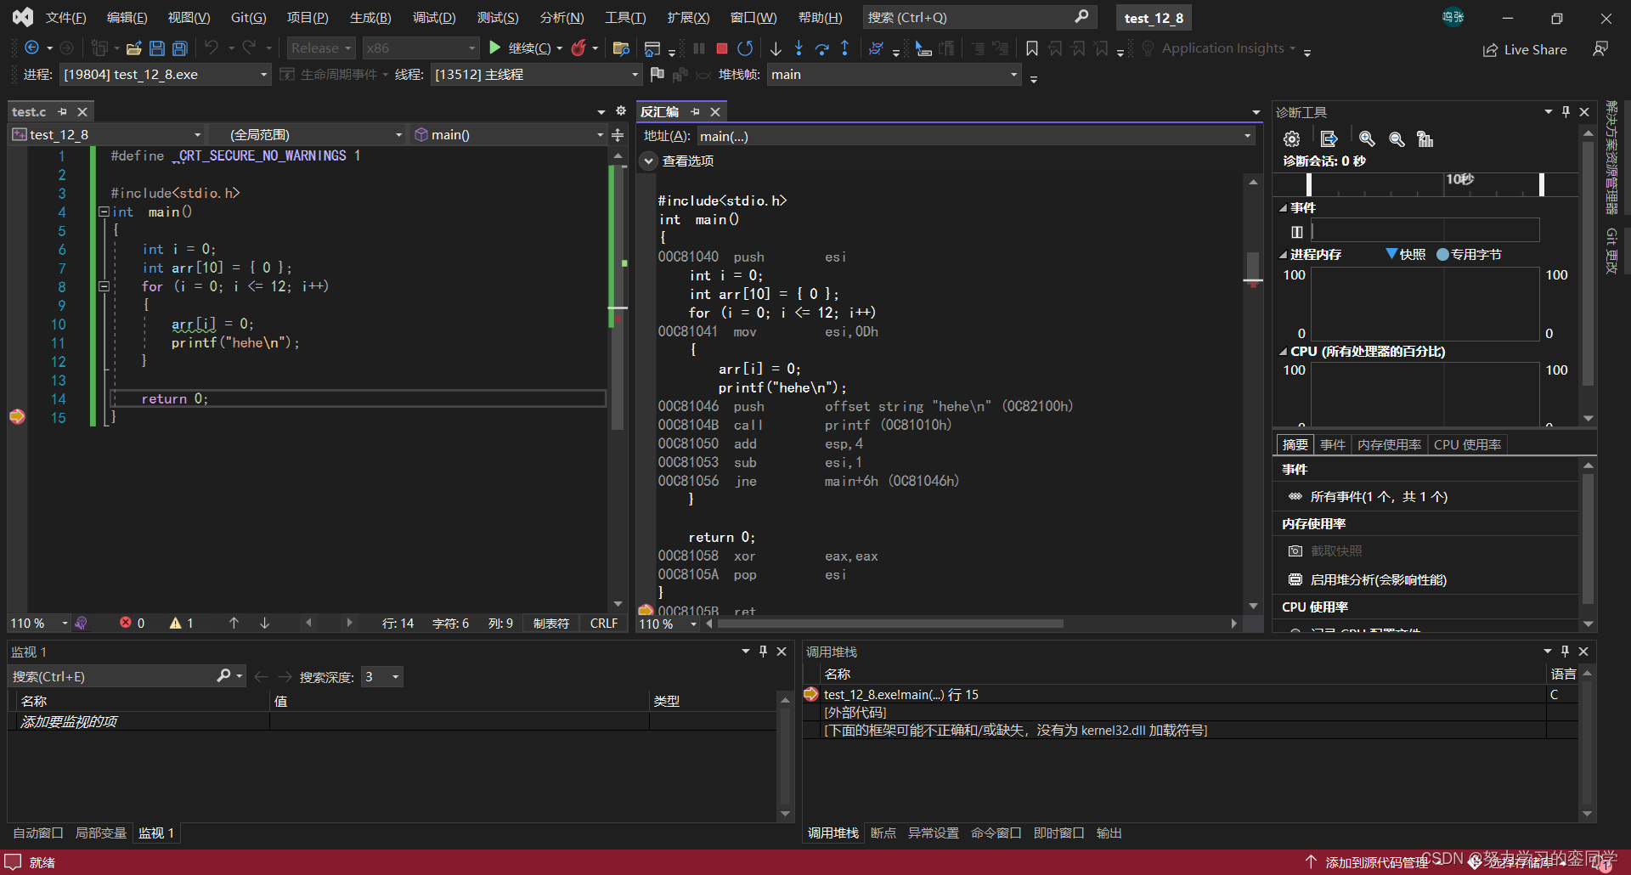Pin the Diagnostic Tools panel

tap(1566, 112)
